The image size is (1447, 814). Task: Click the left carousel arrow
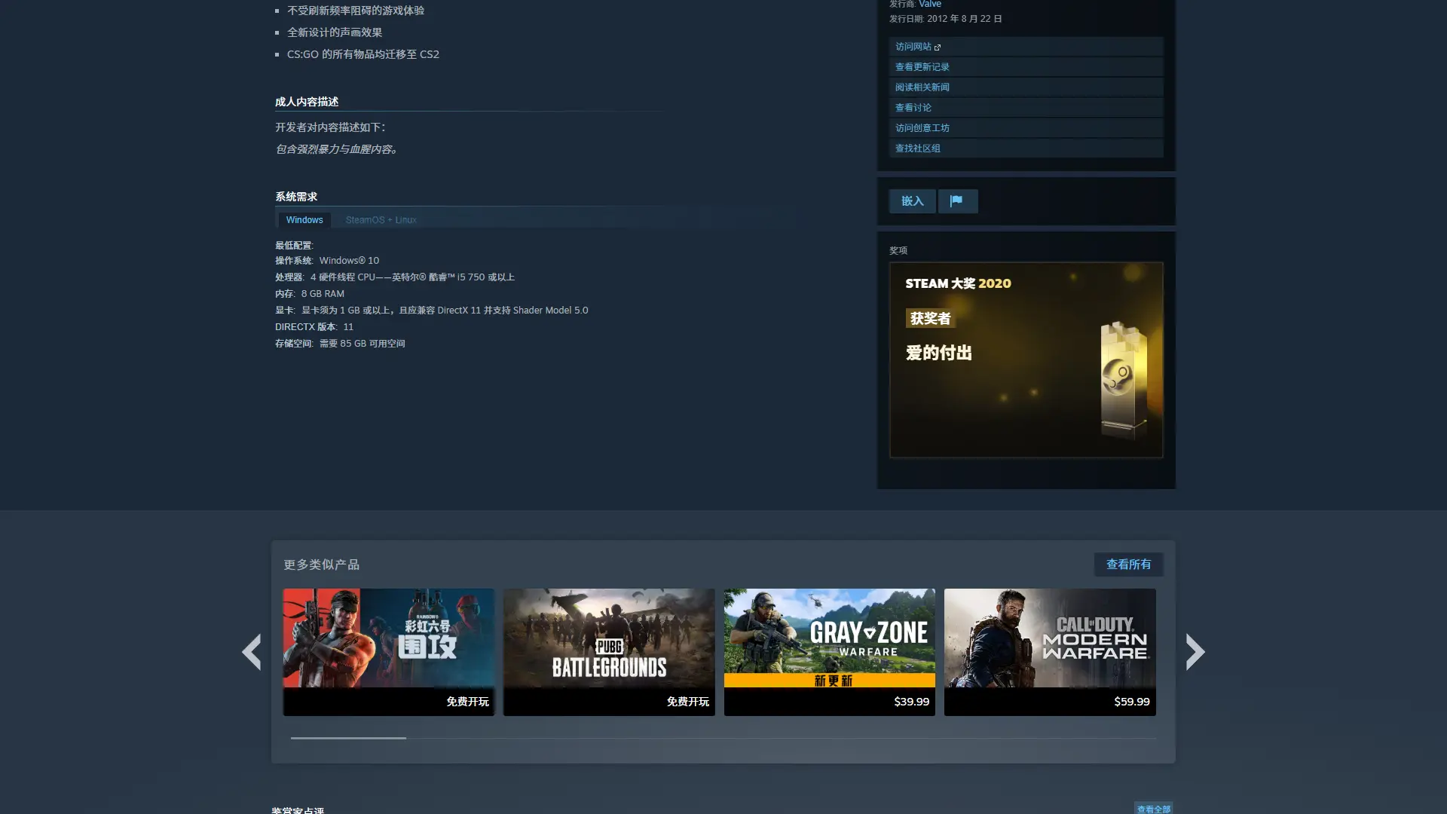tap(252, 652)
